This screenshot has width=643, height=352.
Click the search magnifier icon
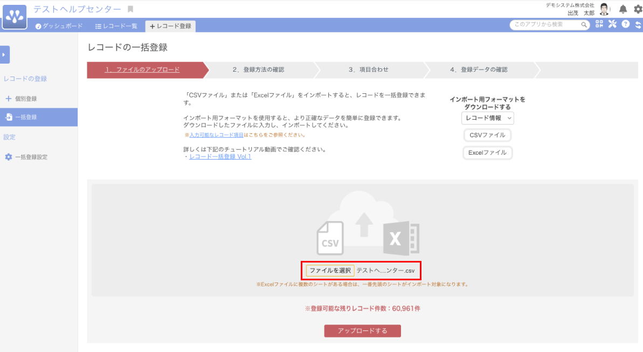click(584, 25)
